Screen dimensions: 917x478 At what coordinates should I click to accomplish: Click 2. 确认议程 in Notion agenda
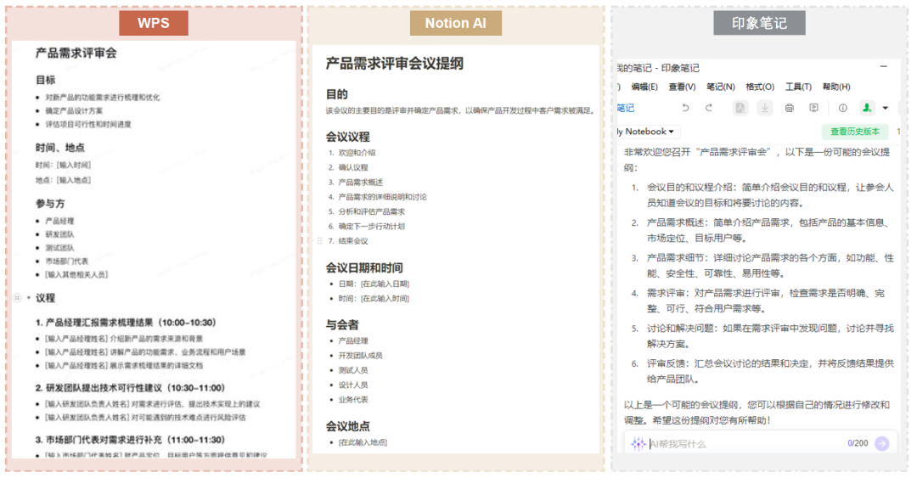(349, 167)
